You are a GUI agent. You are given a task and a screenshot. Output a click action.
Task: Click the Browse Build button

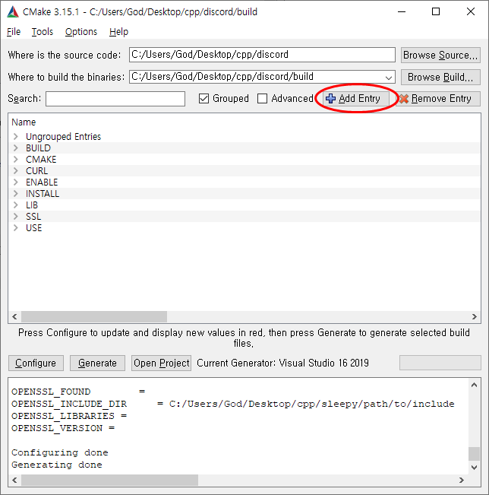440,77
